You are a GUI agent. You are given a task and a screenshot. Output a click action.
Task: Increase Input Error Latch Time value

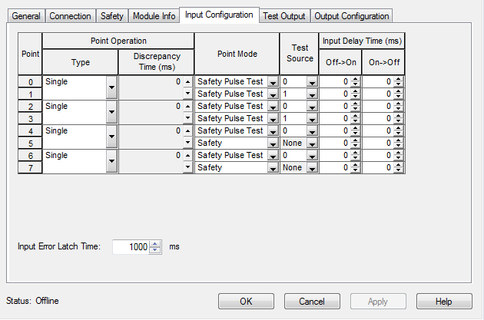point(156,243)
